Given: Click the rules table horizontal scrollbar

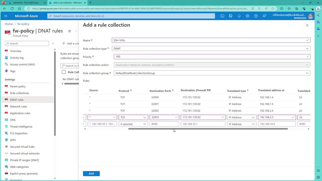Looking at the screenshot, I should (x=208, y=129).
